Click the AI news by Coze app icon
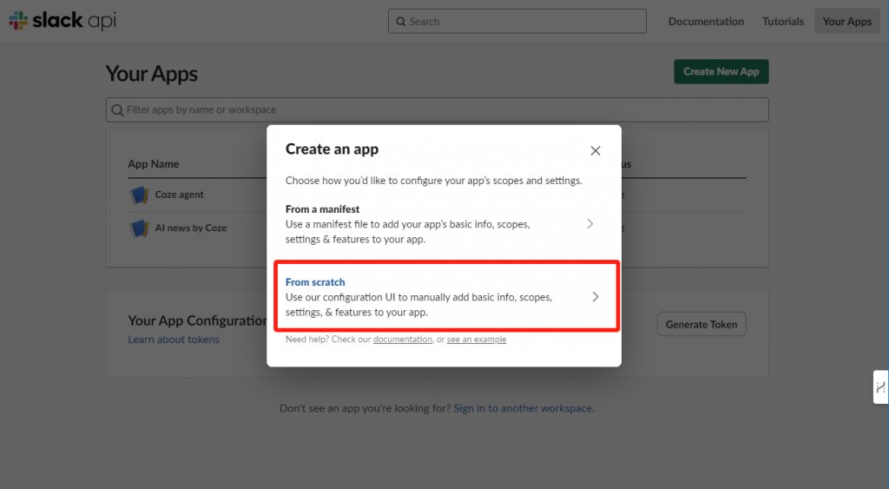 click(138, 228)
